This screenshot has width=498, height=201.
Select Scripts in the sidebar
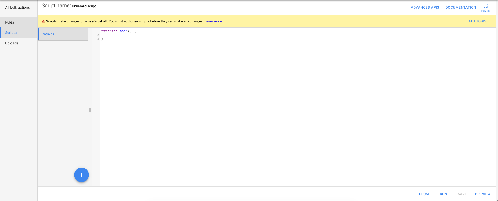tap(11, 33)
